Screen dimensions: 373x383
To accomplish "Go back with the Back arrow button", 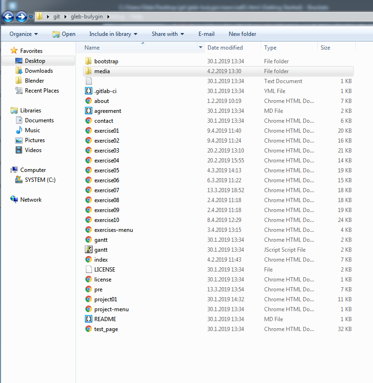I will 8,17.
